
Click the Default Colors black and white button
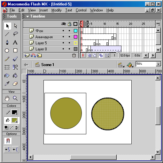tap(6, 128)
